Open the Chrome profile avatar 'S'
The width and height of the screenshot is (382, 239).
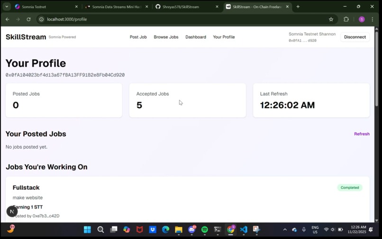coord(362,19)
